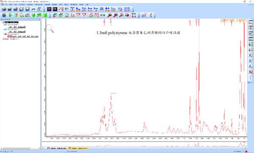The width and height of the screenshot is (254, 153).
Task: Click the first red magnifier search icon
Action: click(x=110, y=15)
